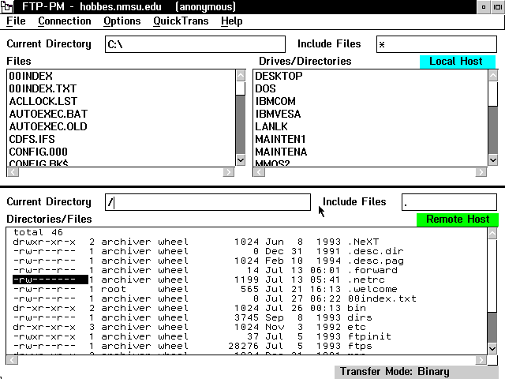Click remote listing scroll up arrow
Viewport: 505px width, 379px height.
tap(492, 234)
